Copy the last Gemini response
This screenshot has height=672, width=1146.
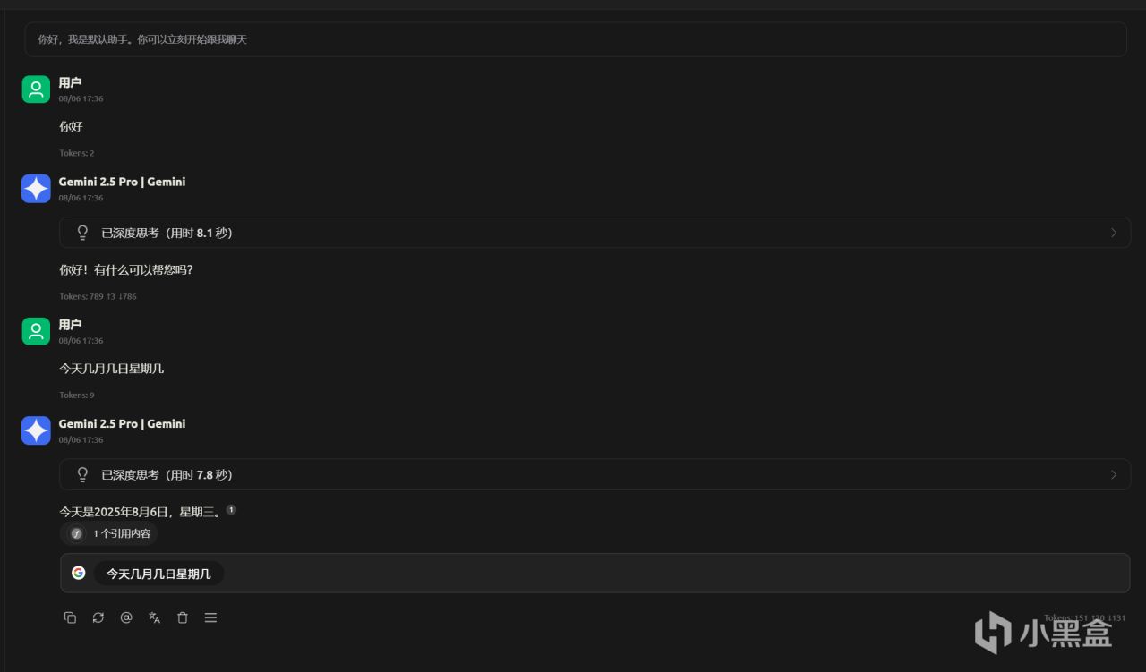pos(70,617)
